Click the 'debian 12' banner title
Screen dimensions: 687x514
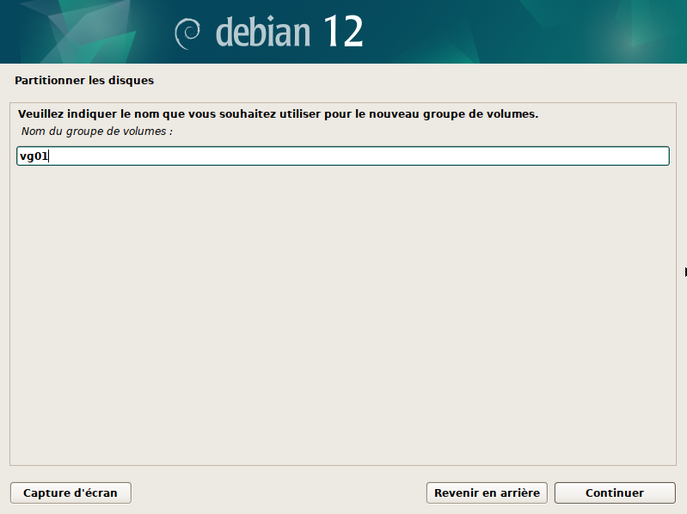pos(290,32)
